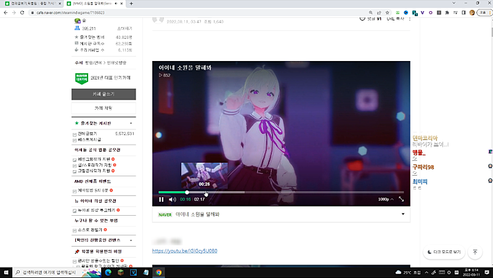Screen dimensions: 493x278
Task: Click the 00:26 preview thumbnail above timeline
Action: pyautogui.click(x=204, y=176)
